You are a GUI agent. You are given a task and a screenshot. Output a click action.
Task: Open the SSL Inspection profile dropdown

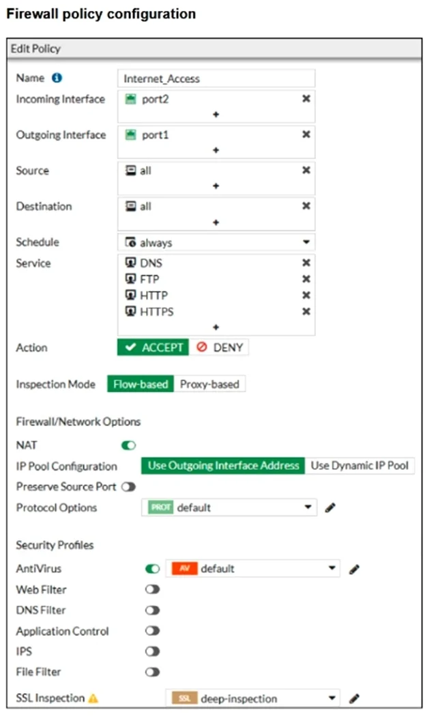click(252, 699)
